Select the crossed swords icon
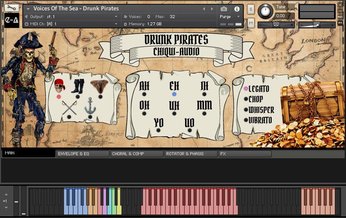The image size is (346, 218). [69, 107]
